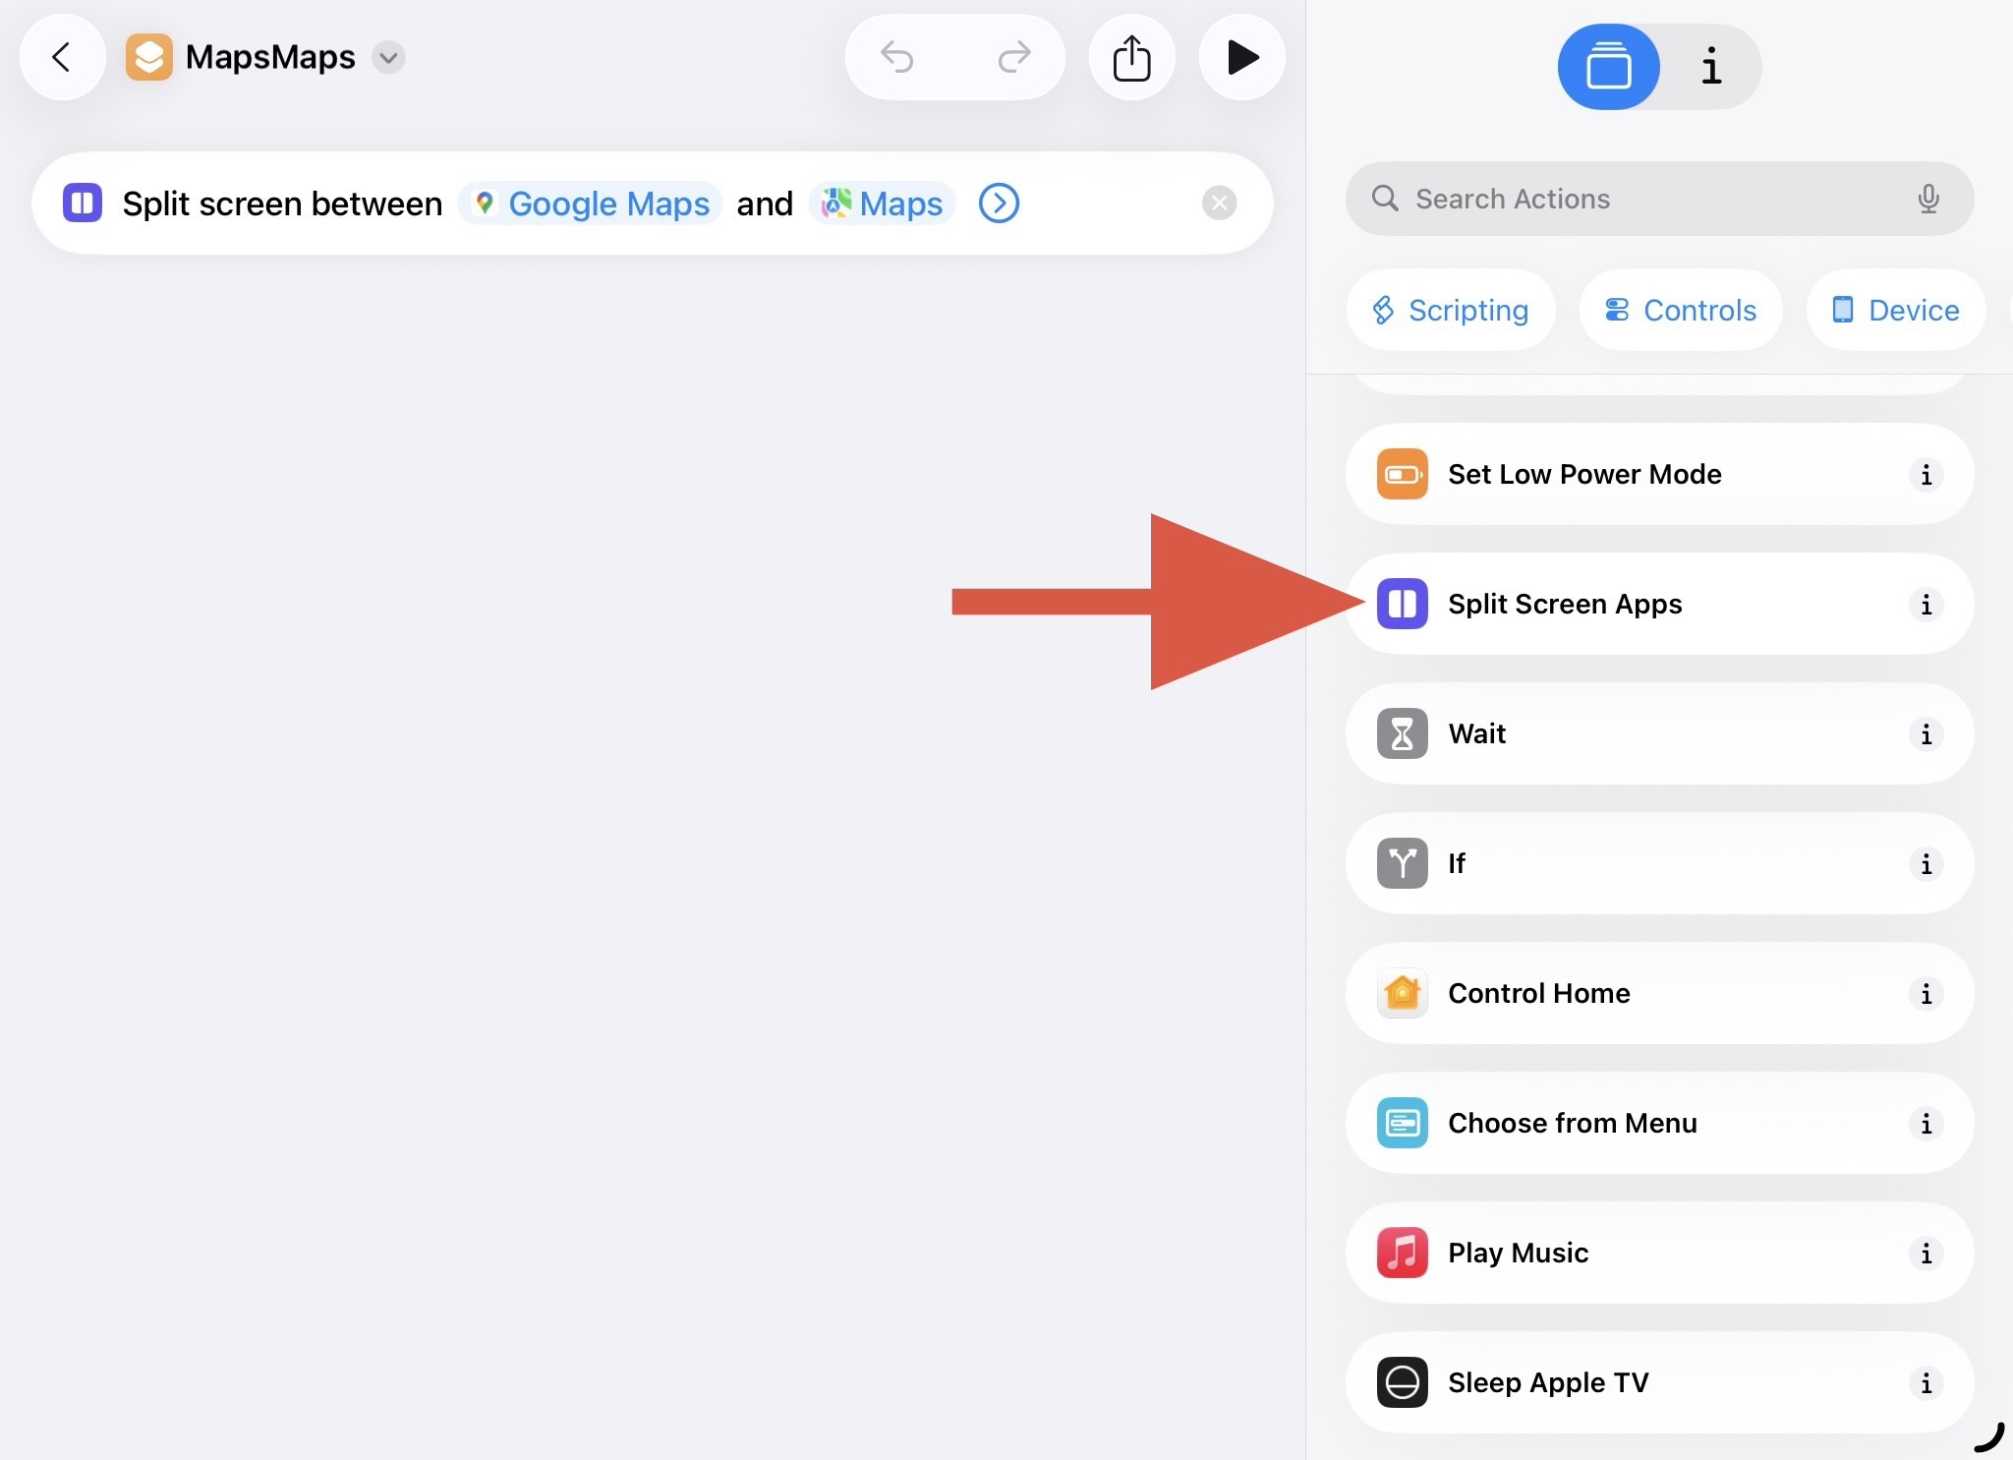Viewport: 2013px width, 1460px height.
Task: Click the Control Home house icon
Action: 1403,993
